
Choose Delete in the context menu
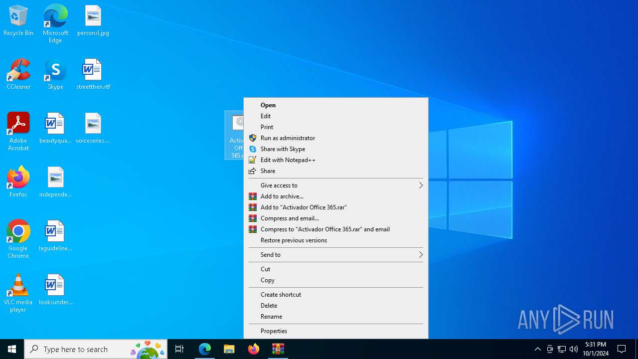(336, 306)
